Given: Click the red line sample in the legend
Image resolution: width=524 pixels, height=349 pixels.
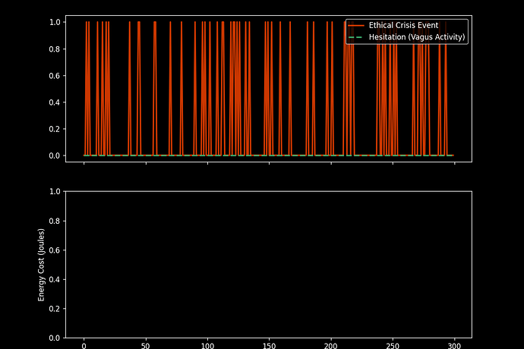Looking at the screenshot, I should coord(357,25).
